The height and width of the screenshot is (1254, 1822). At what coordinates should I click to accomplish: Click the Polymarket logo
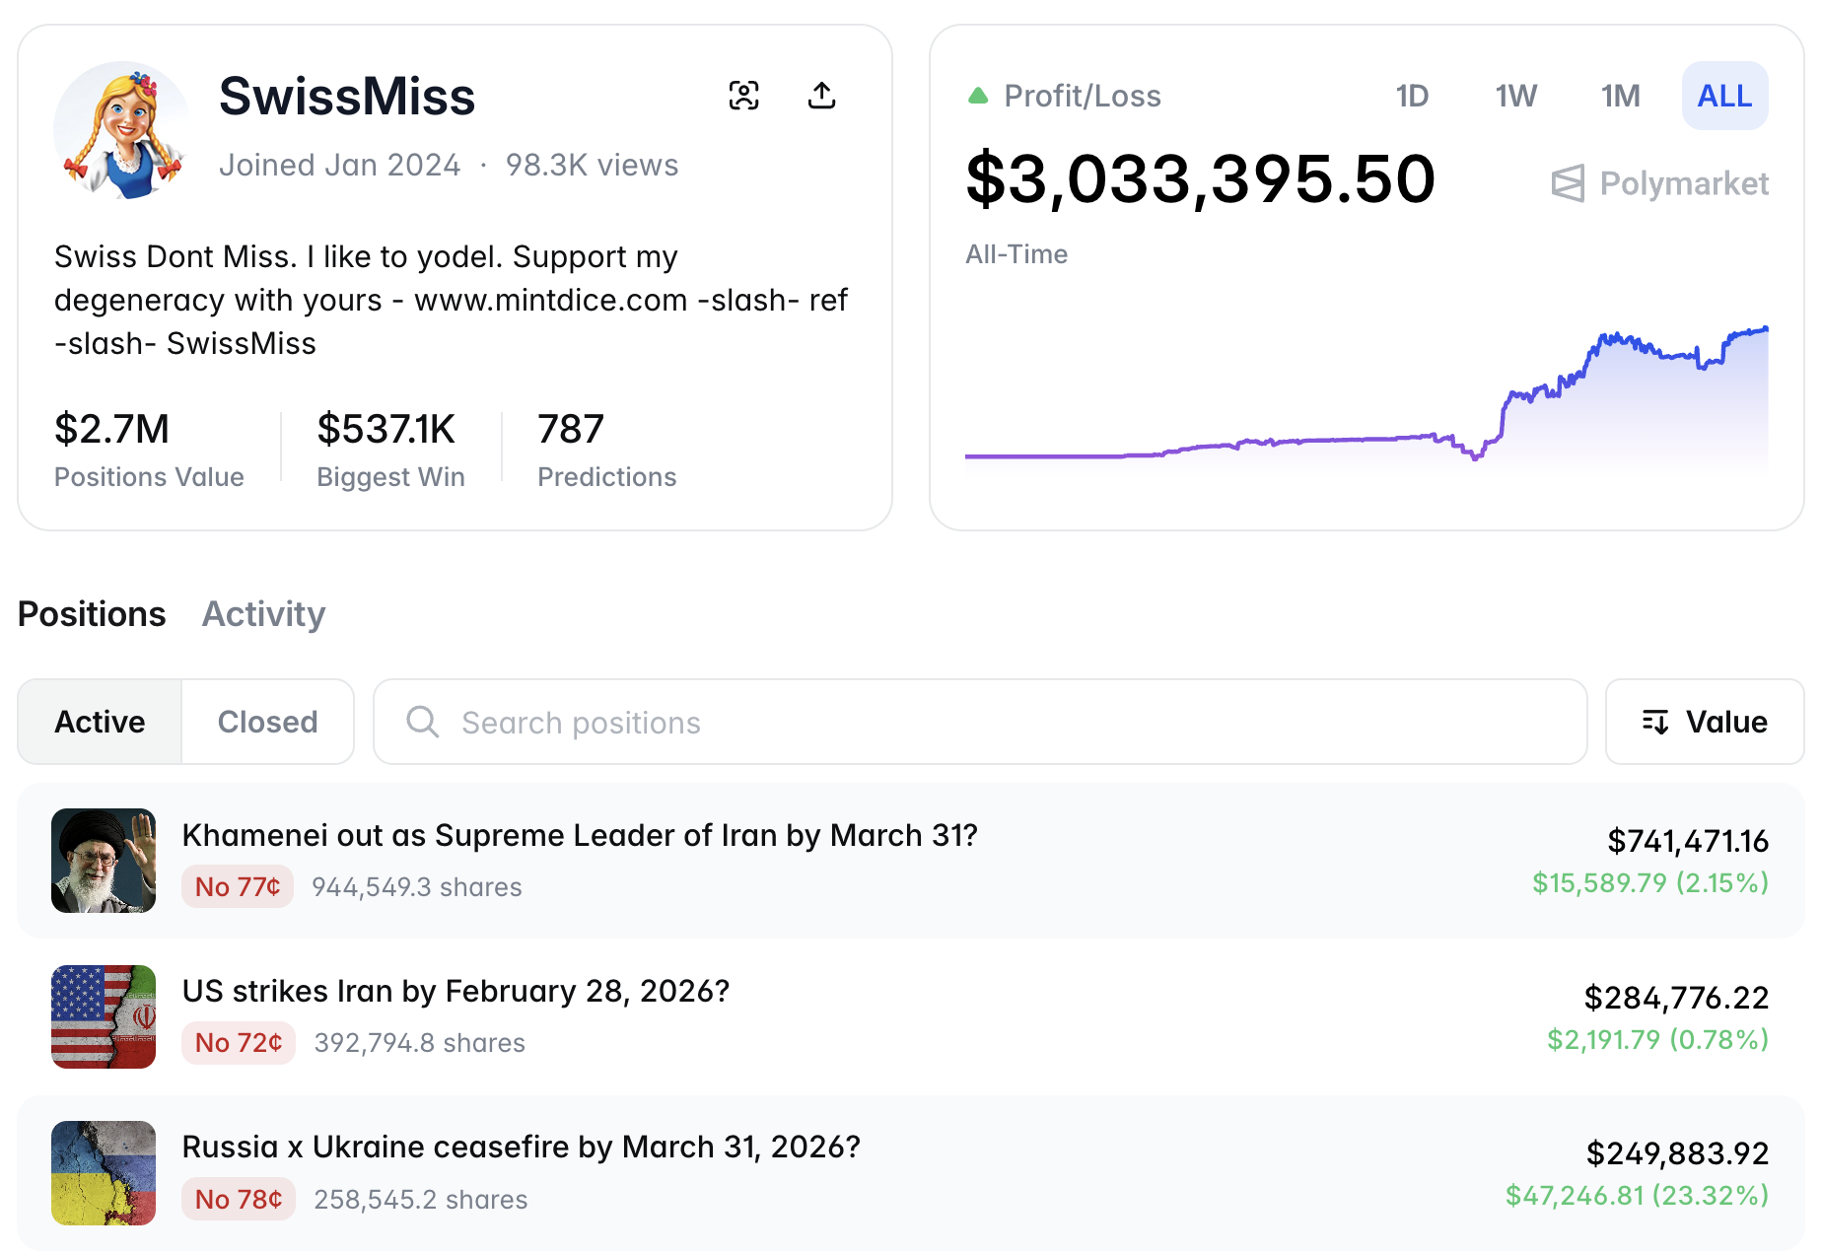click(1659, 183)
